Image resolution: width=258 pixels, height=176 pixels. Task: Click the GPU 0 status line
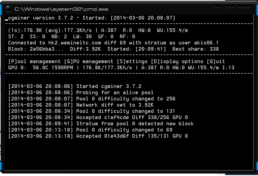121,67
